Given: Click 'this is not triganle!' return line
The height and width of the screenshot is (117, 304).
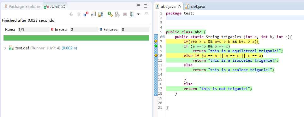Looking at the screenshot, I should 218,89.
